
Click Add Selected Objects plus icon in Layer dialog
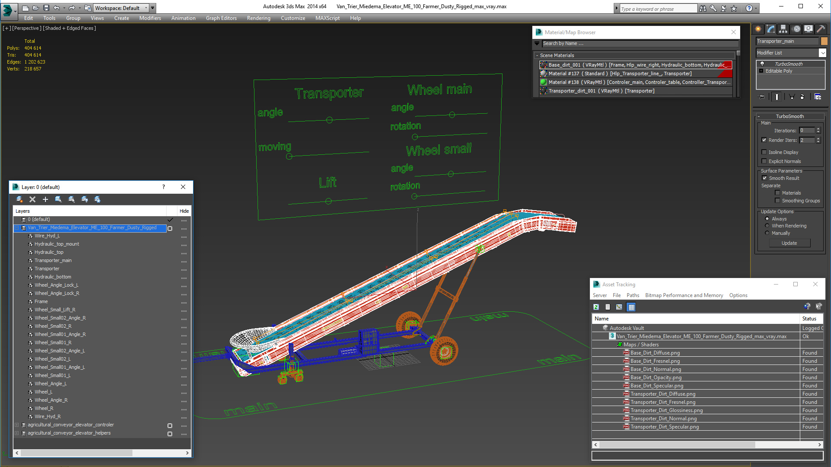tap(45, 199)
